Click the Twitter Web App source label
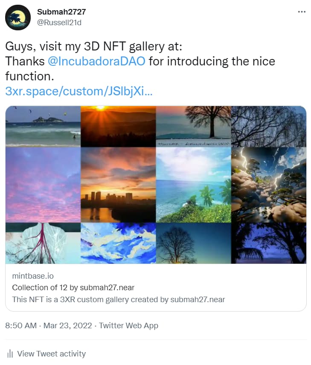Viewport: 311px width, 365px height. [128, 325]
